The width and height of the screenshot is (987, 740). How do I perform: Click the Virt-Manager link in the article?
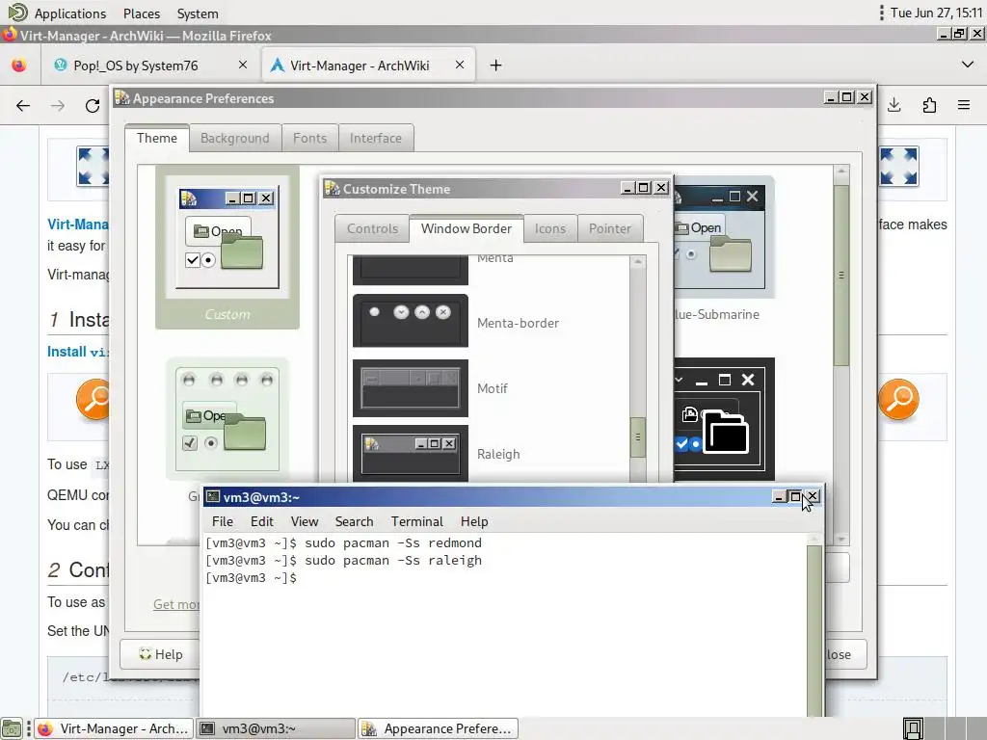pyautogui.click(x=78, y=224)
